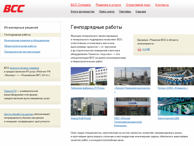Go to Решения и услуги section

click(108, 5)
